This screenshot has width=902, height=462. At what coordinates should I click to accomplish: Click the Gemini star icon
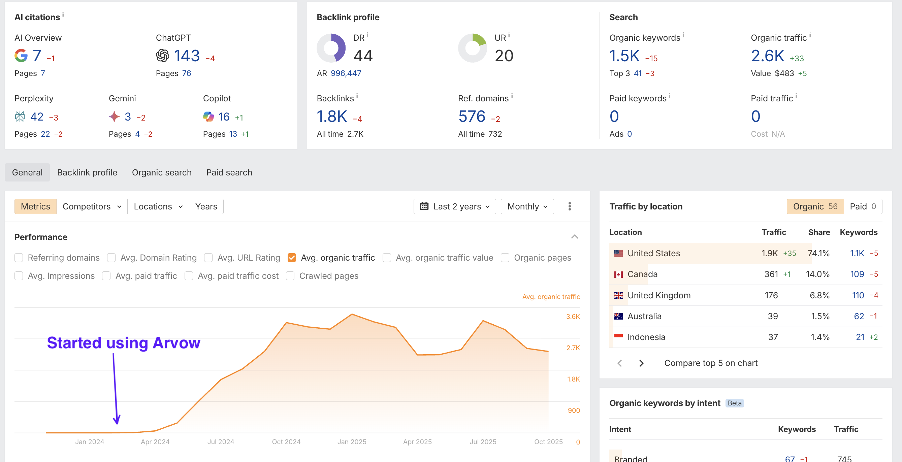click(x=114, y=117)
